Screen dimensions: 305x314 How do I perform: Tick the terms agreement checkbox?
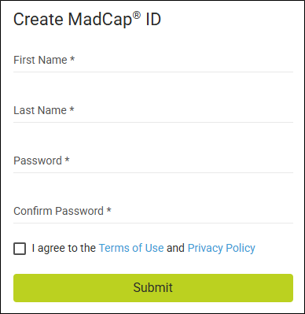[20, 249]
